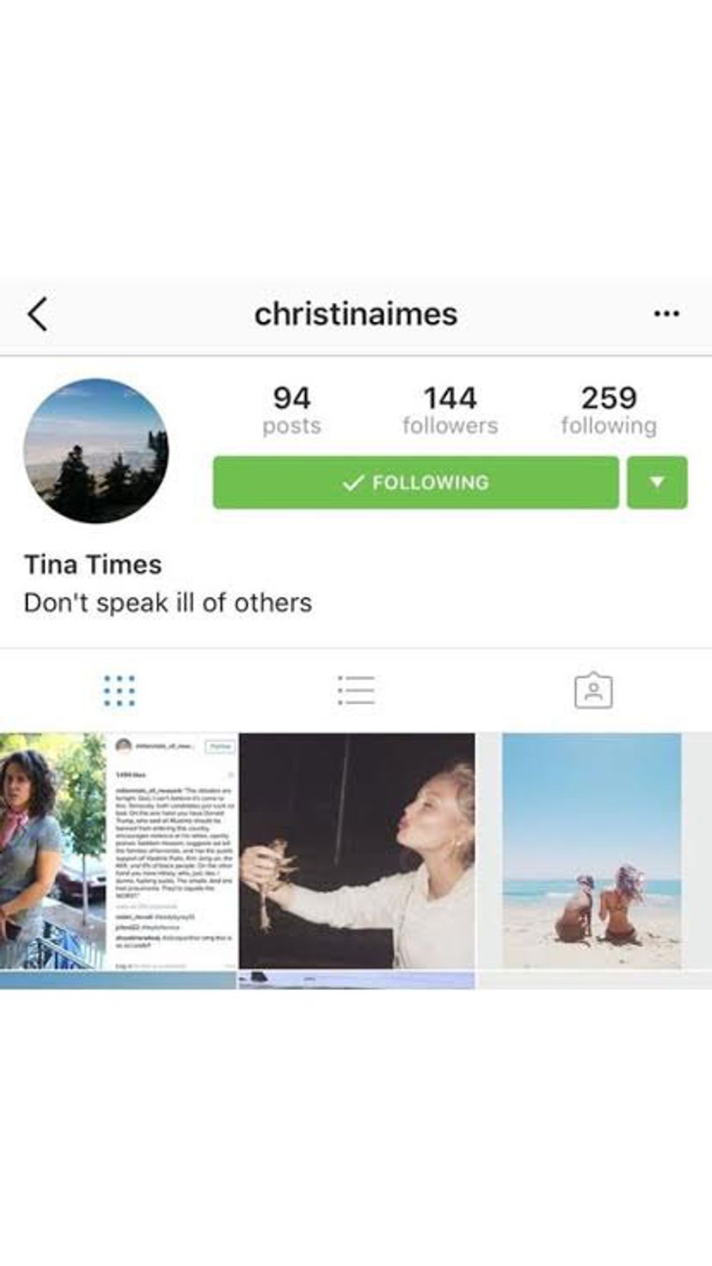
Task: Open the three-dots options menu
Action: point(666,314)
